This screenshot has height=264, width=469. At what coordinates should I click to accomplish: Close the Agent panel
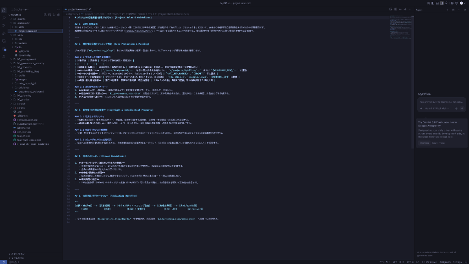465,10
